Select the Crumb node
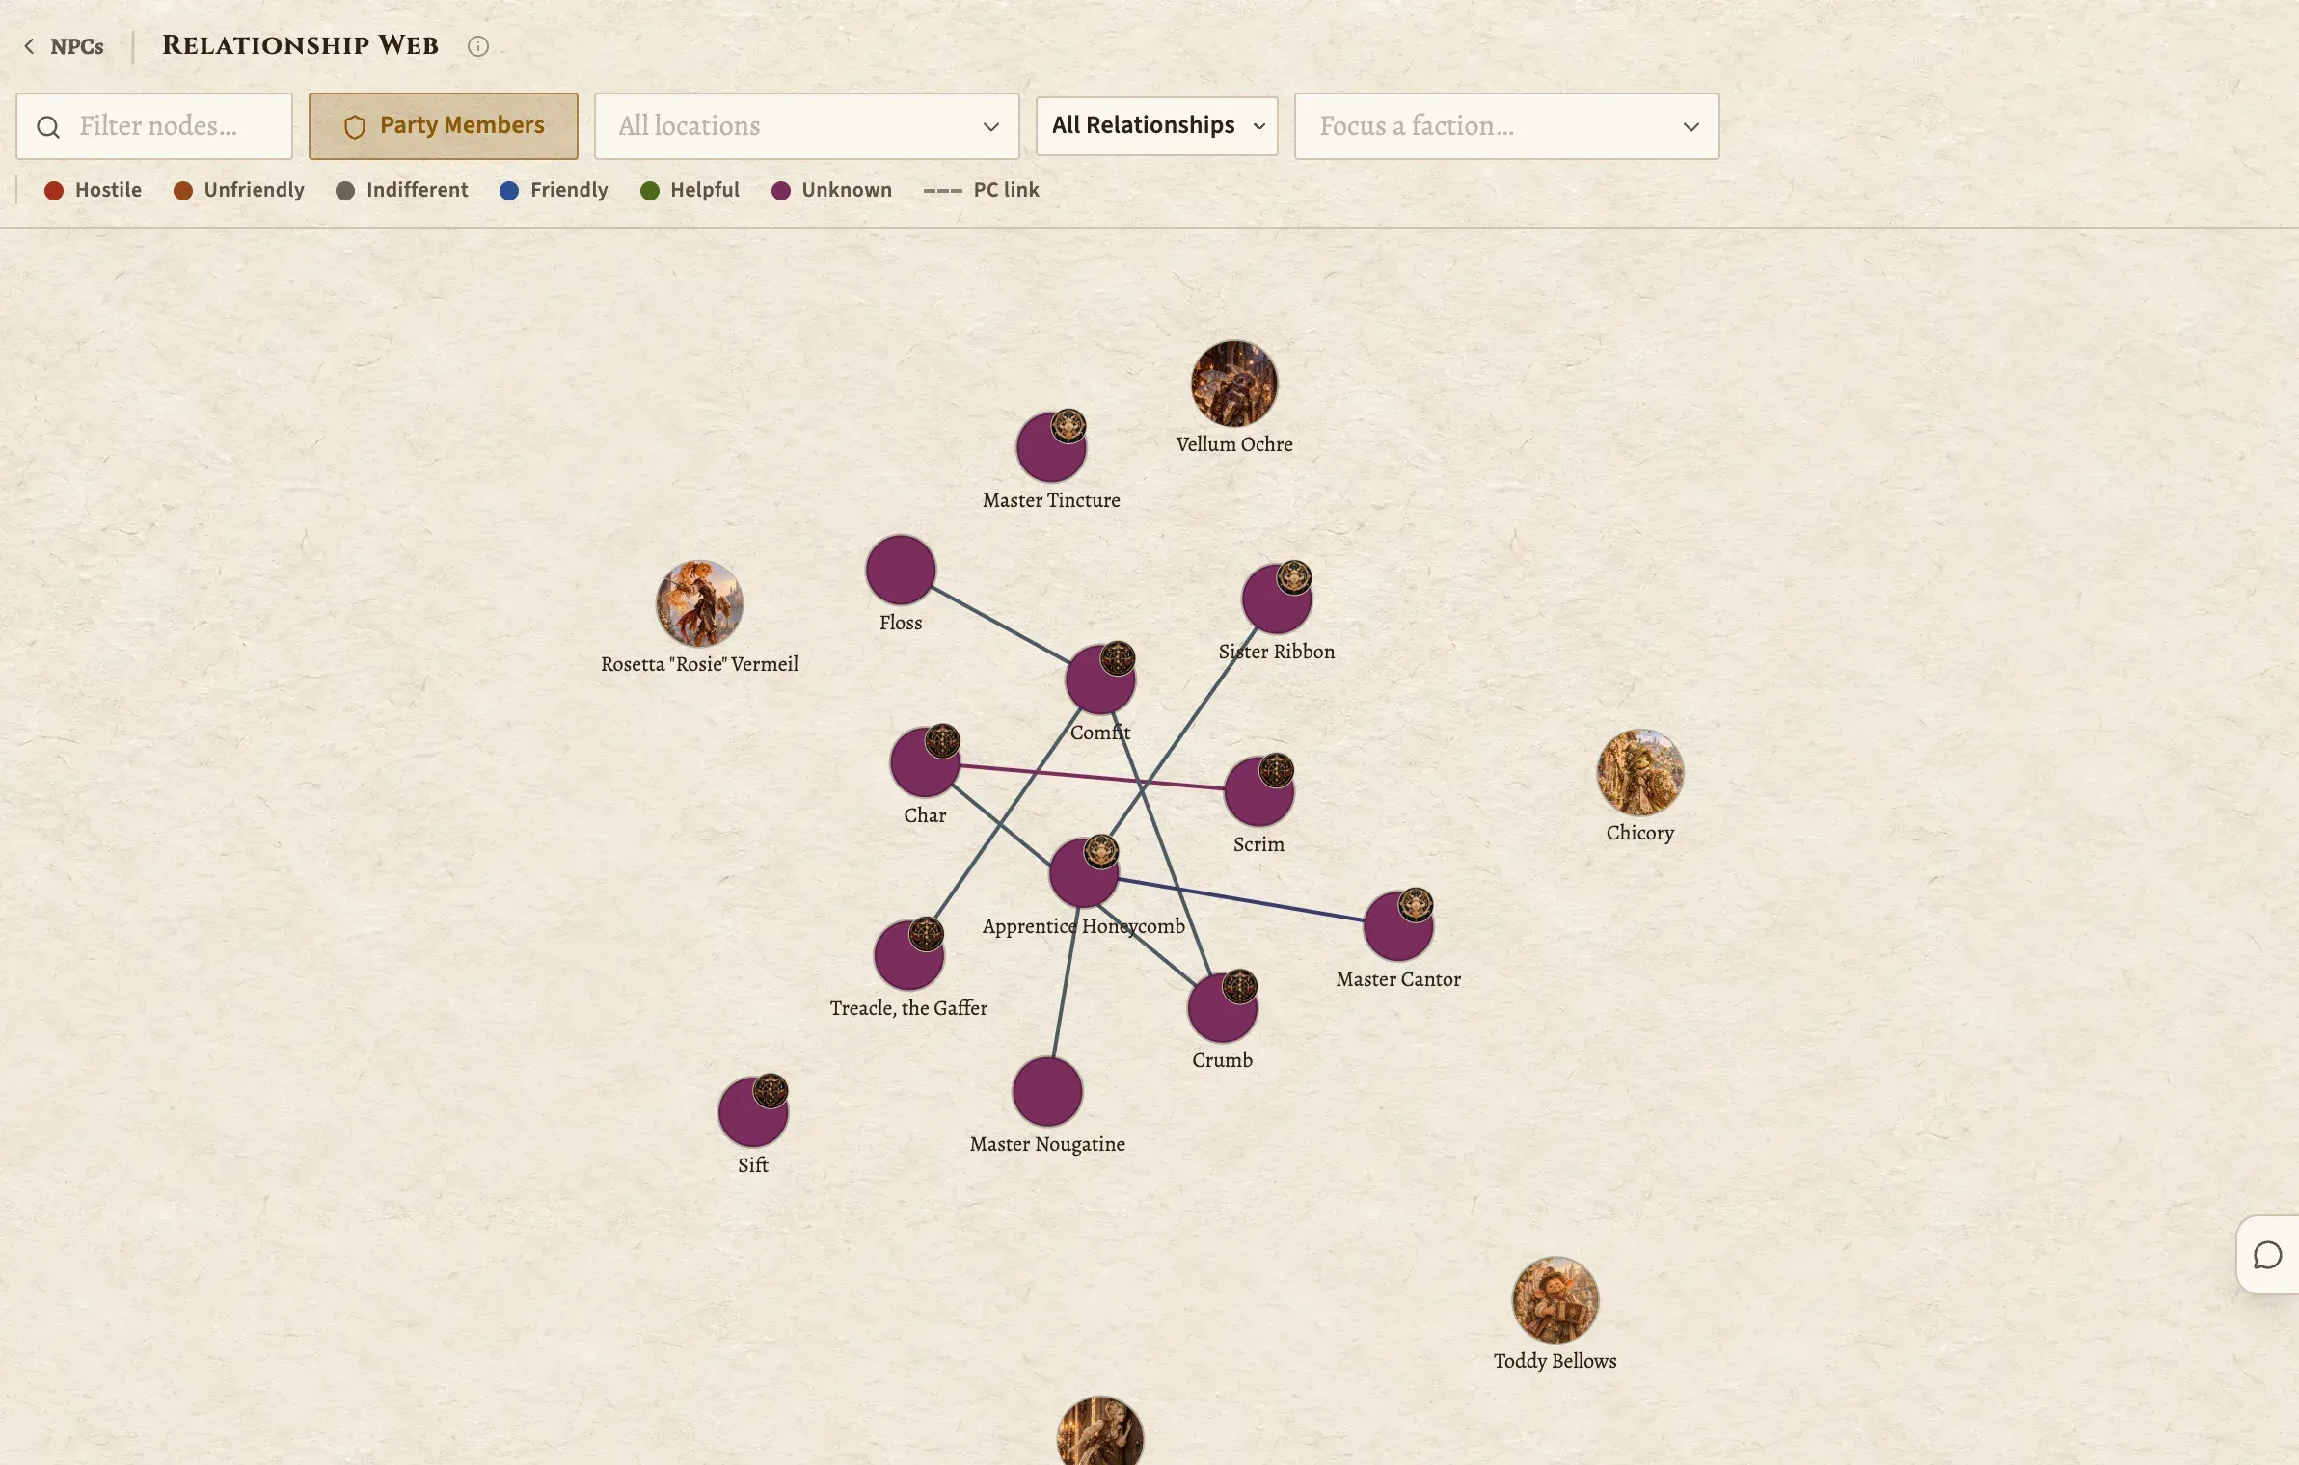The width and height of the screenshot is (2299, 1465). 1223,1007
